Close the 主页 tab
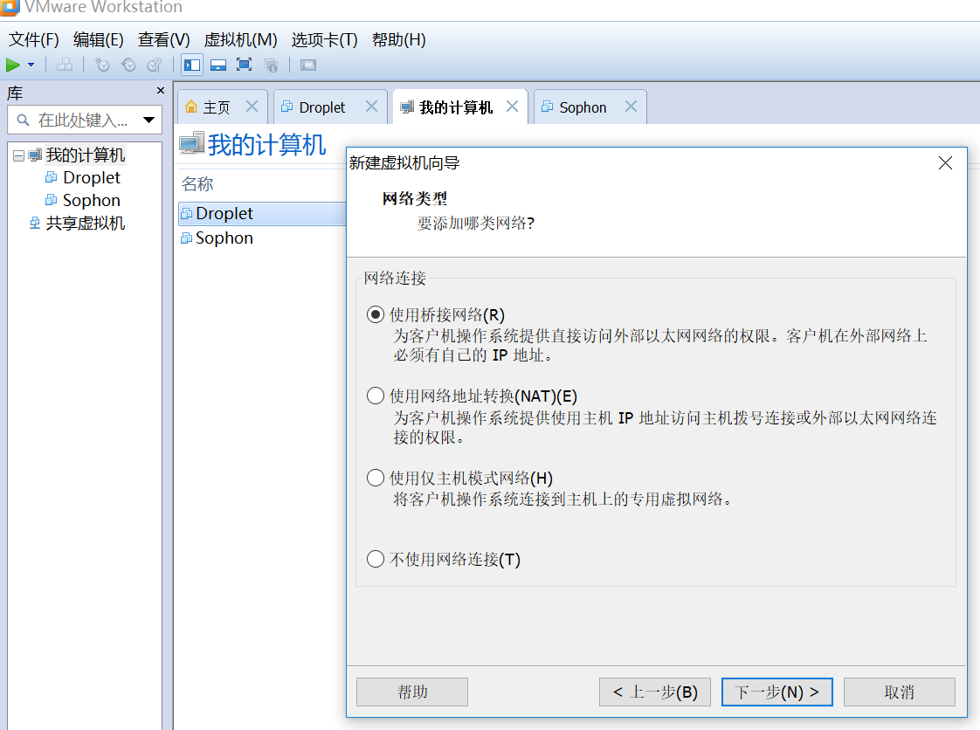This screenshot has width=980, height=730. pos(252,107)
